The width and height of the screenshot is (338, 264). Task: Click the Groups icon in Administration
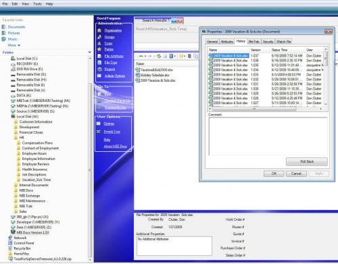point(99,36)
